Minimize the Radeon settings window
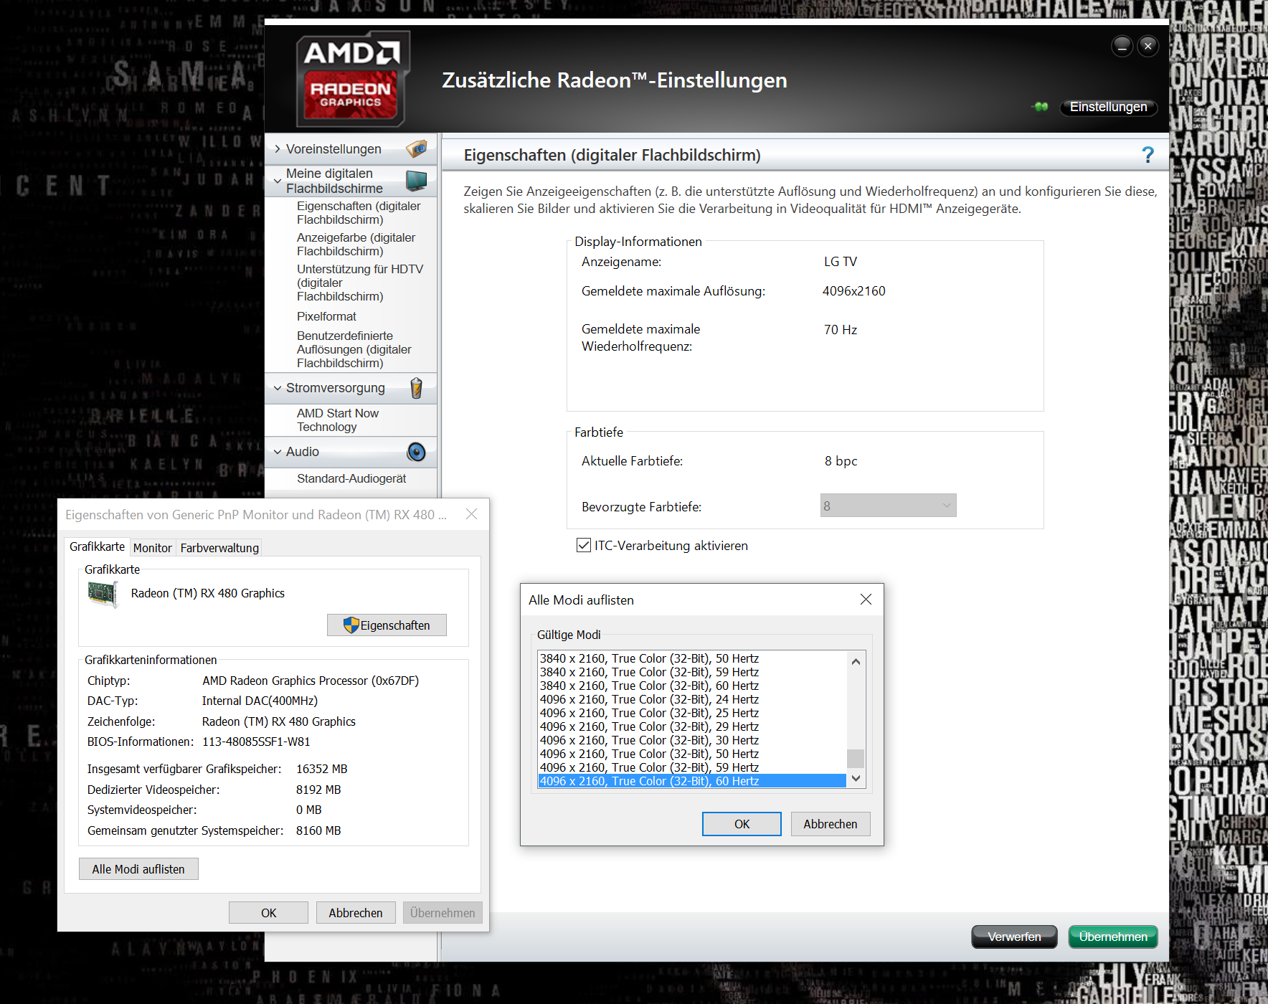 point(1122,46)
